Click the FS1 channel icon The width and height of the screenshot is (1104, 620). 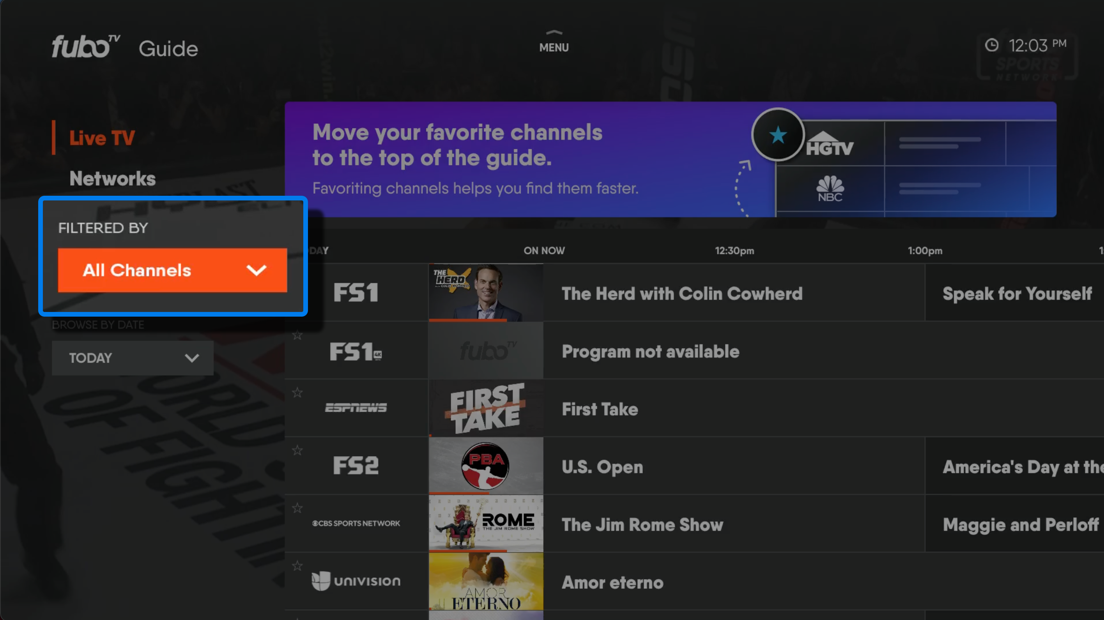tap(355, 292)
